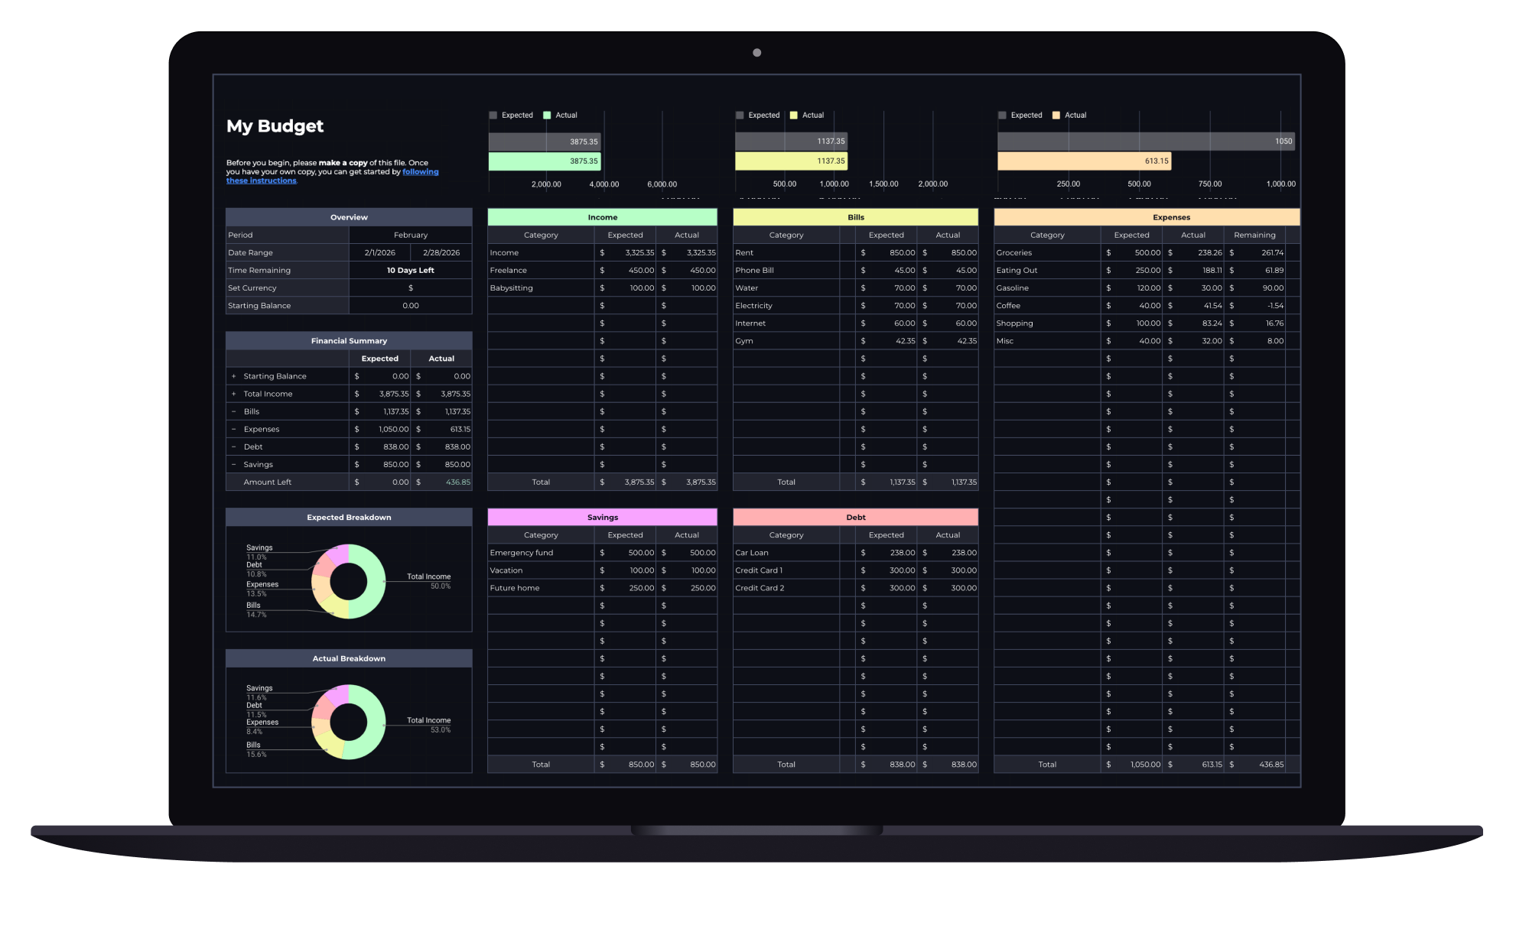Select the Starting Balance 0.00 overview cell
The image size is (1529, 929).
(x=411, y=305)
